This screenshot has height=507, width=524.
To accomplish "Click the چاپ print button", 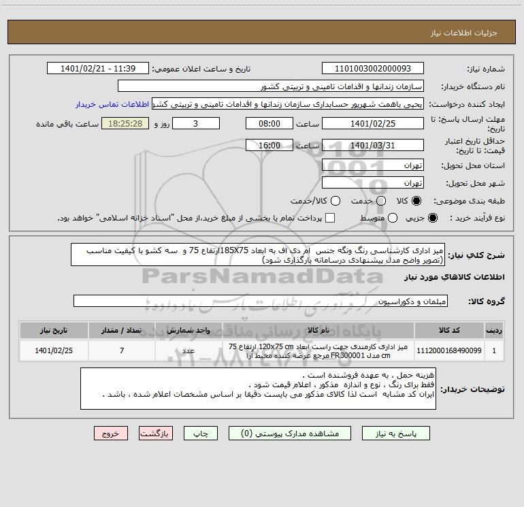I will pos(201,434).
